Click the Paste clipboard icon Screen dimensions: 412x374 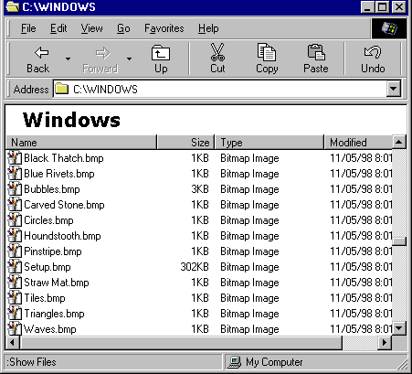coord(316,52)
